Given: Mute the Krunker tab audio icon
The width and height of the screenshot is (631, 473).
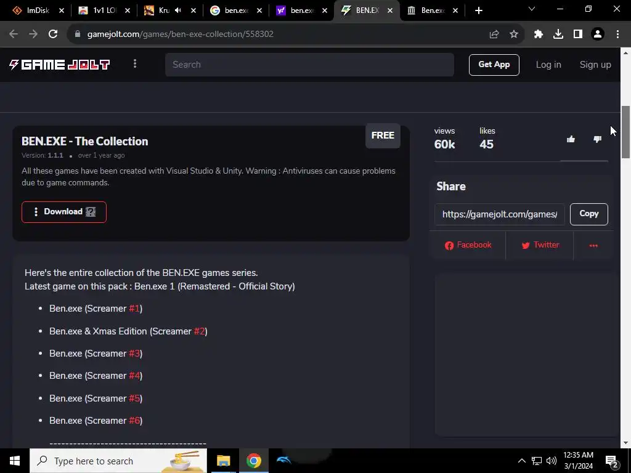Looking at the screenshot, I should pos(178,10).
